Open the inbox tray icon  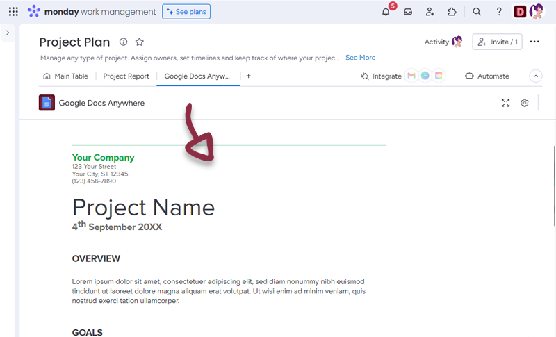pos(408,12)
